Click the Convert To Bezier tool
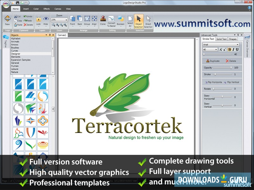 (x=111, y=21)
